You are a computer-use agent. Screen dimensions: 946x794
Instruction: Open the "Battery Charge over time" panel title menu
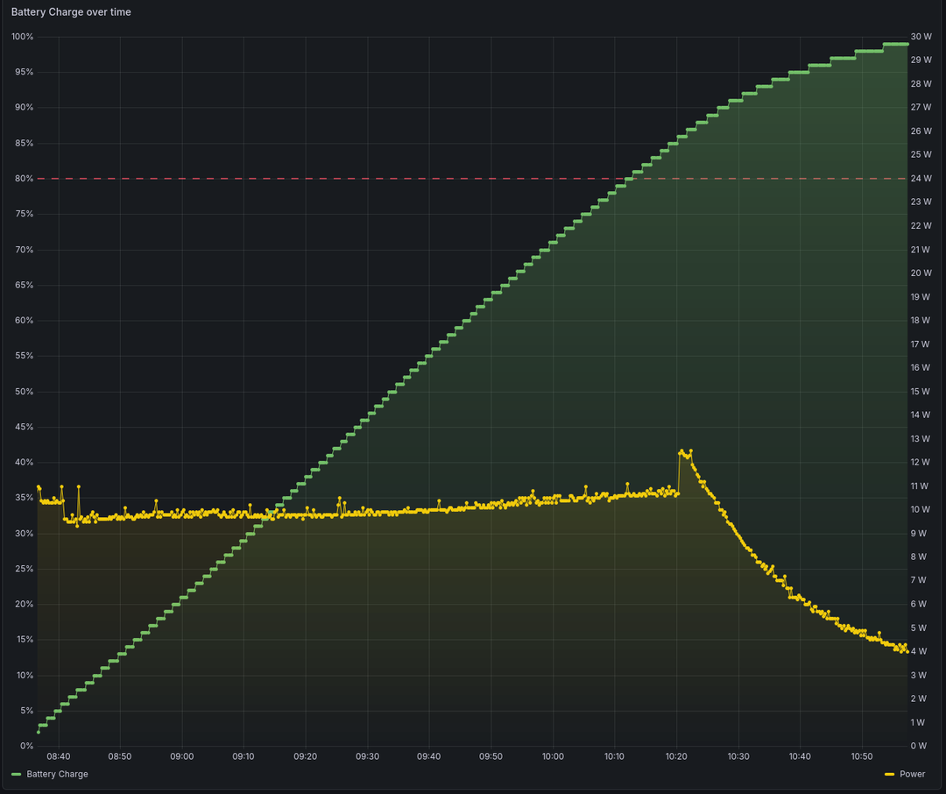click(71, 12)
